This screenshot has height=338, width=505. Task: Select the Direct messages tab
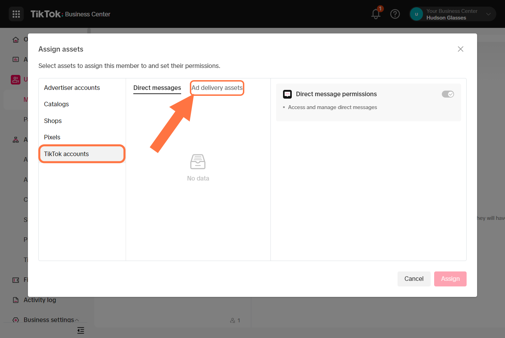[x=157, y=88]
